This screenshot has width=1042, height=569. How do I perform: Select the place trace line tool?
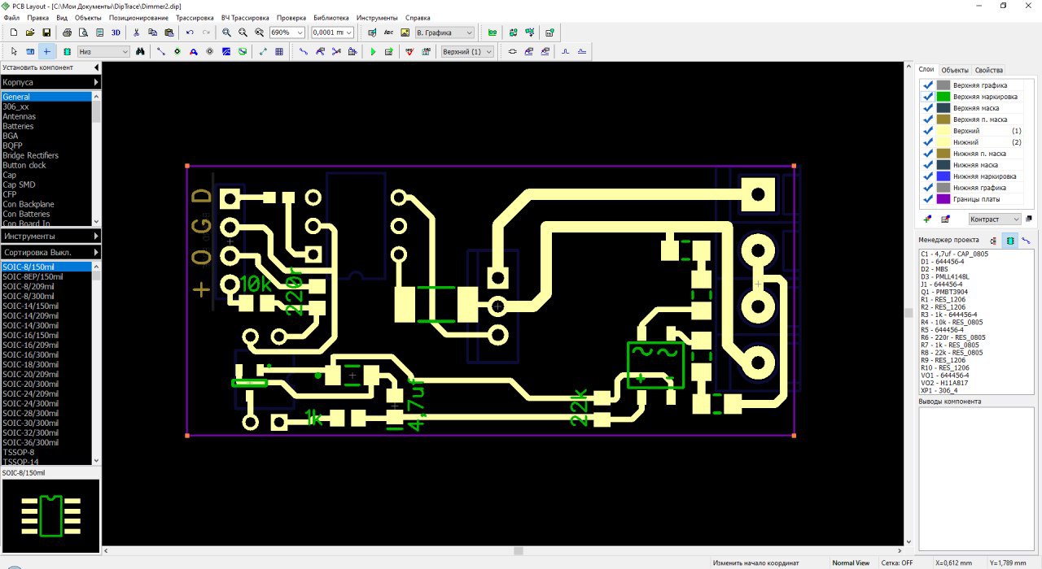pos(160,51)
